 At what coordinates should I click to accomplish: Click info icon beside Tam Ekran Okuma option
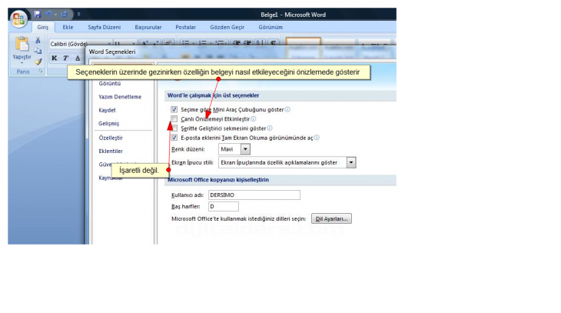pos(317,138)
